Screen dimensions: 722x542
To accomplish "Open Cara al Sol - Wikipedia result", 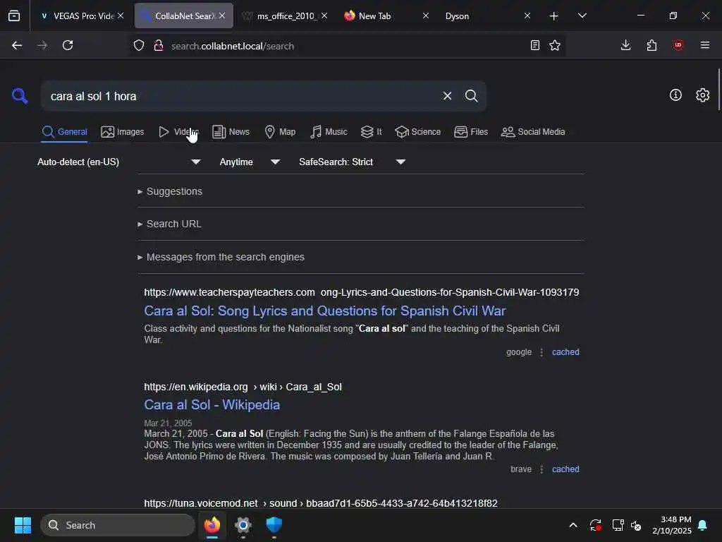I will 212,404.
